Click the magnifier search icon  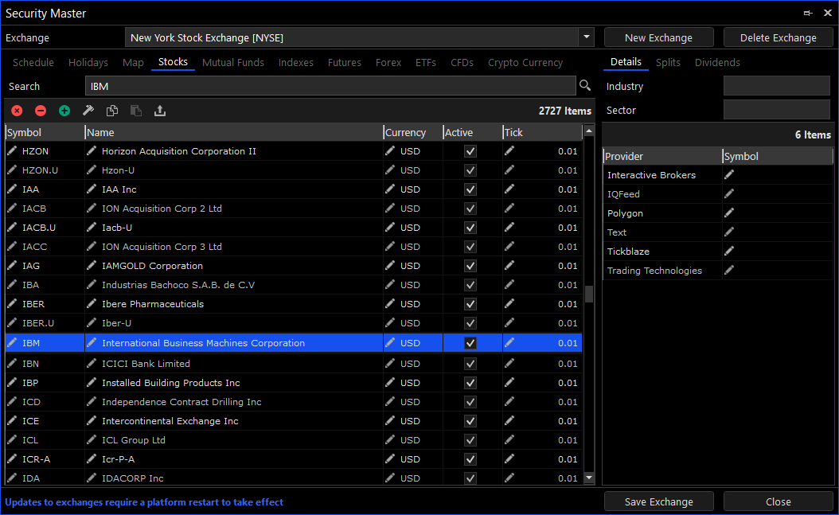(x=585, y=86)
